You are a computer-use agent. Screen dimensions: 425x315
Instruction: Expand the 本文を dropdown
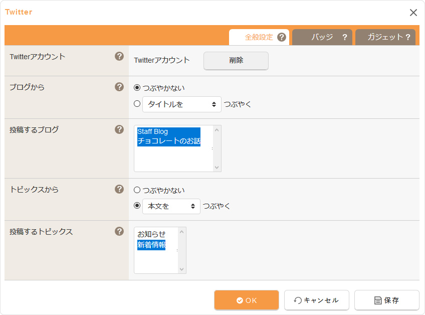pos(171,206)
